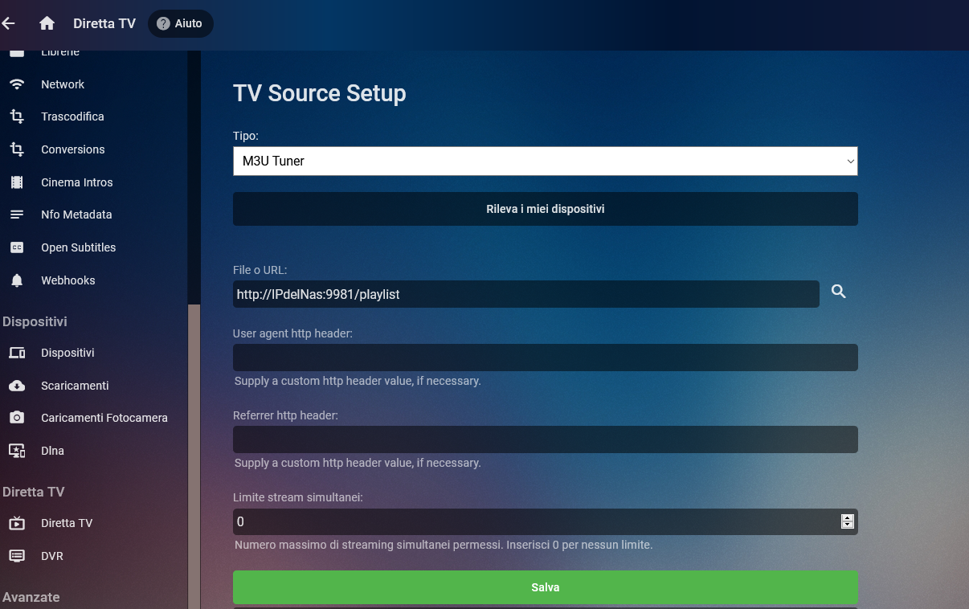Screen dimensions: 969x609
Task: Click the Network wifi icon
Action: point(17,84)
